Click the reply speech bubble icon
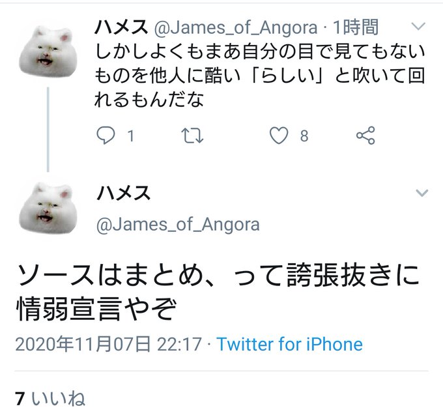Viewport: 443px width, 417px height. point(106,136)
